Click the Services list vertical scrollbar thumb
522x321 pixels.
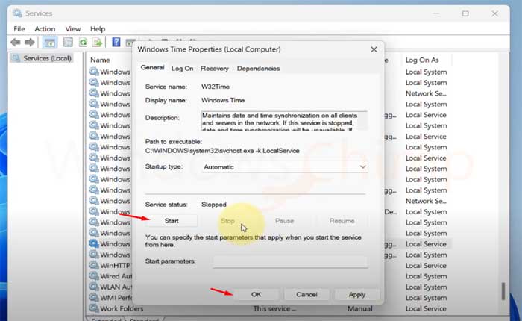(x=503, y=291)
